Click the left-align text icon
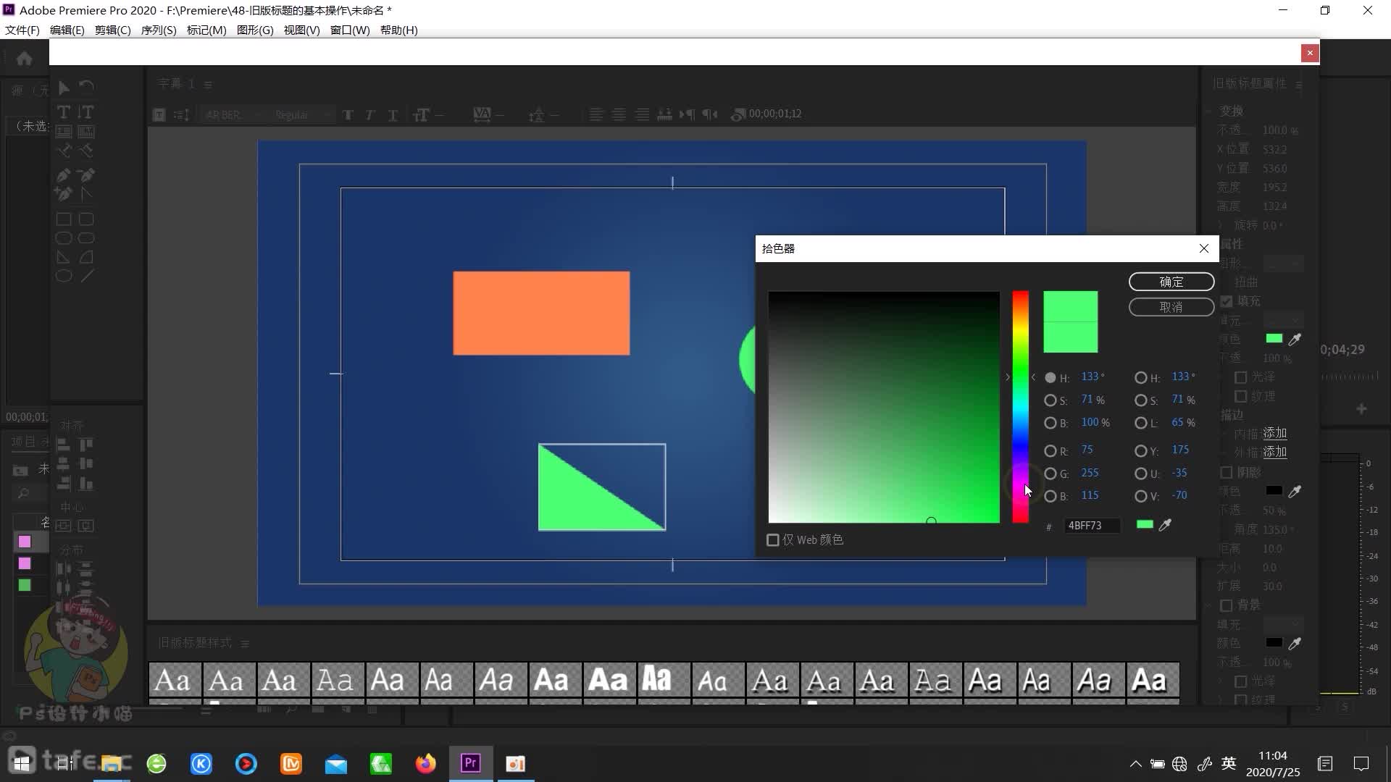 click(x=596, y=114)
